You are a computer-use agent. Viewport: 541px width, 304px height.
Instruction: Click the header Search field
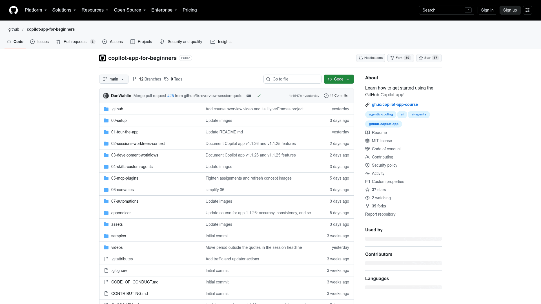447,10
